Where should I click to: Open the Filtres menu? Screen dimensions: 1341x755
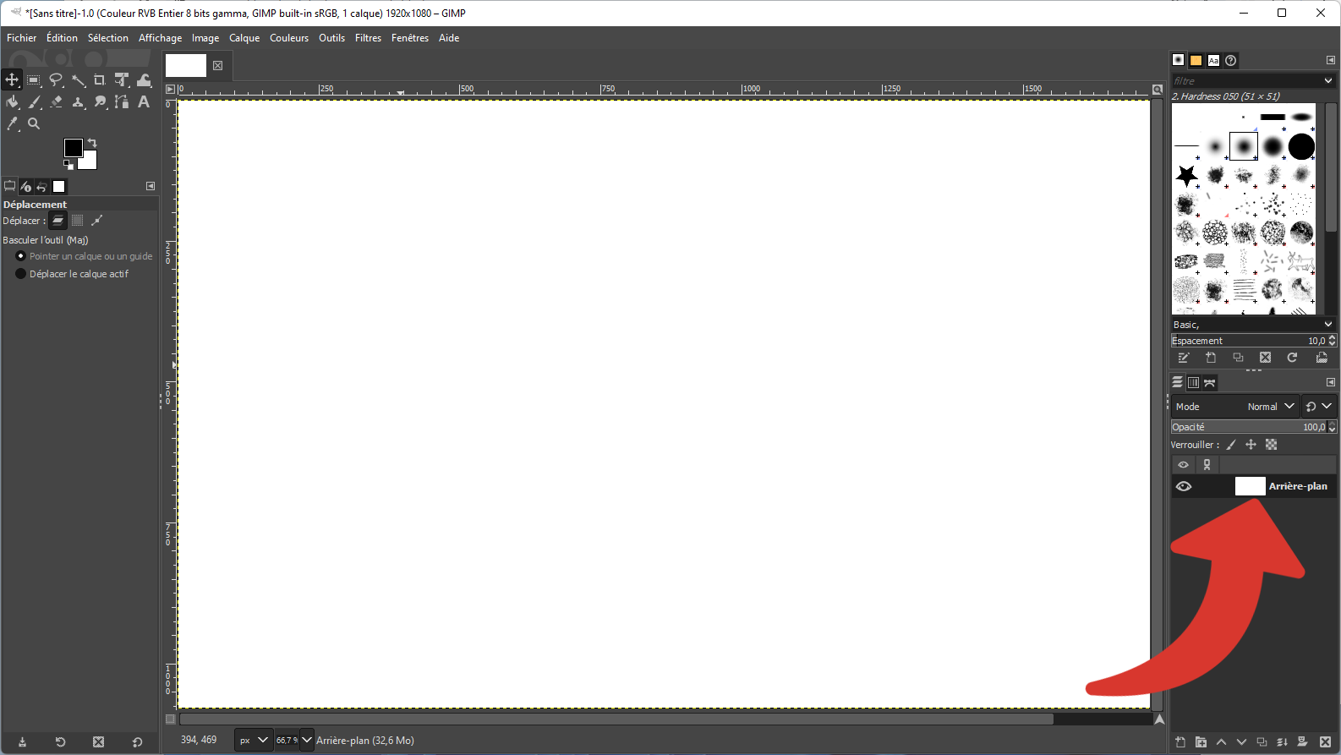click(x=368, y=38)
